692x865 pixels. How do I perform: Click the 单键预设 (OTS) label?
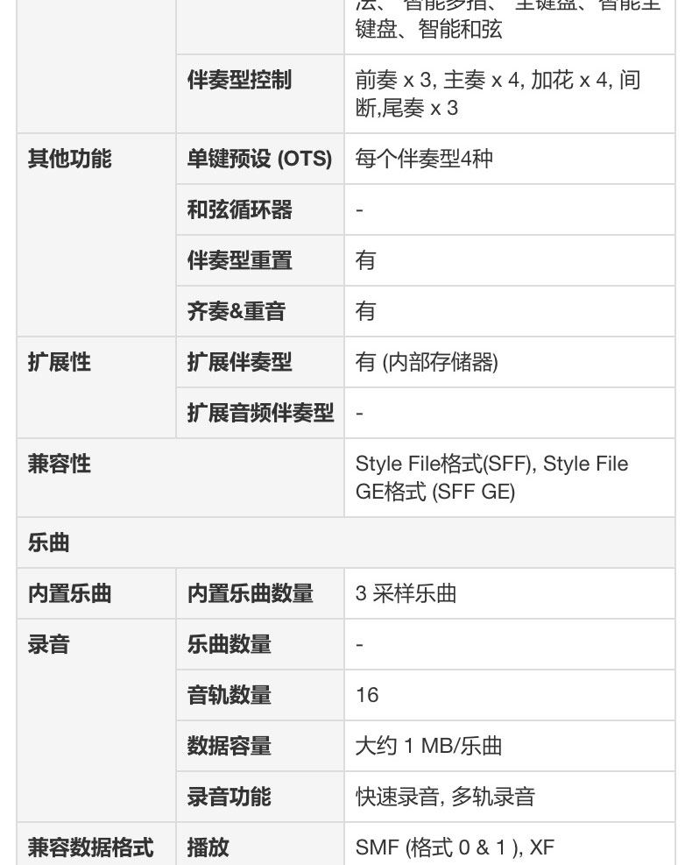(x=259, y=160)
